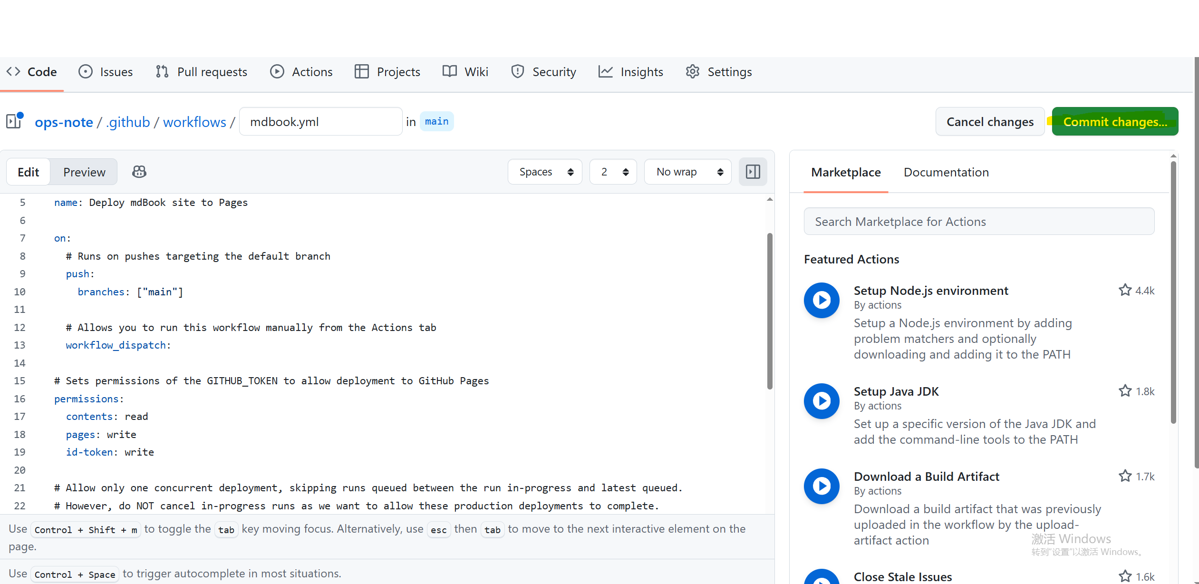Click the Download a Build Artifact logo

822,486
